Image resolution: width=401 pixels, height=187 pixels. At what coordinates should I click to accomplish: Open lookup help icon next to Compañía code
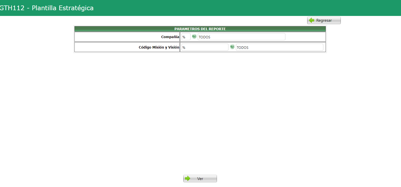click(194, 36)
